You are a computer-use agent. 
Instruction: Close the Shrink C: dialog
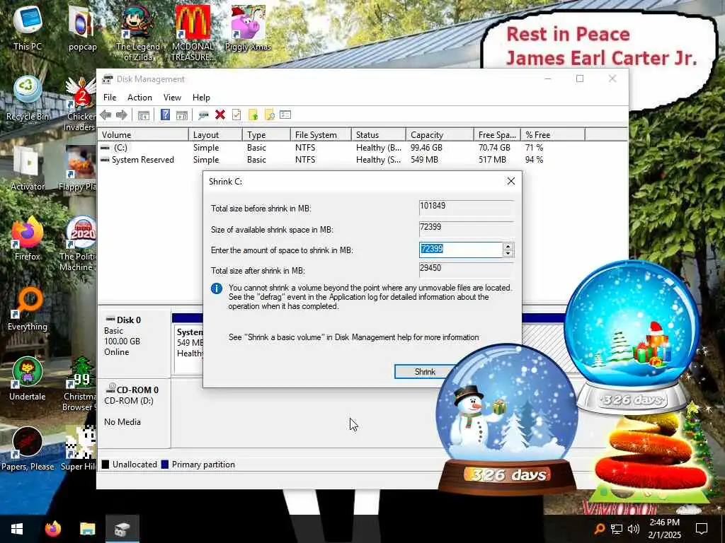tap(511, 181)
